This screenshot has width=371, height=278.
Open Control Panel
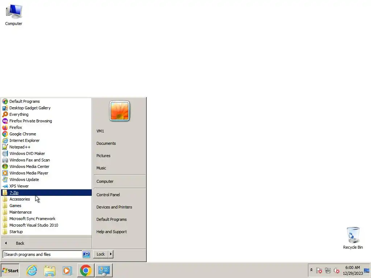120,195
